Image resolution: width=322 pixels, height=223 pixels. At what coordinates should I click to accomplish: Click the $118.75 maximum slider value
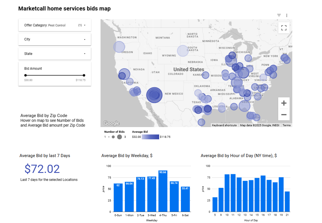coord(80,80)
